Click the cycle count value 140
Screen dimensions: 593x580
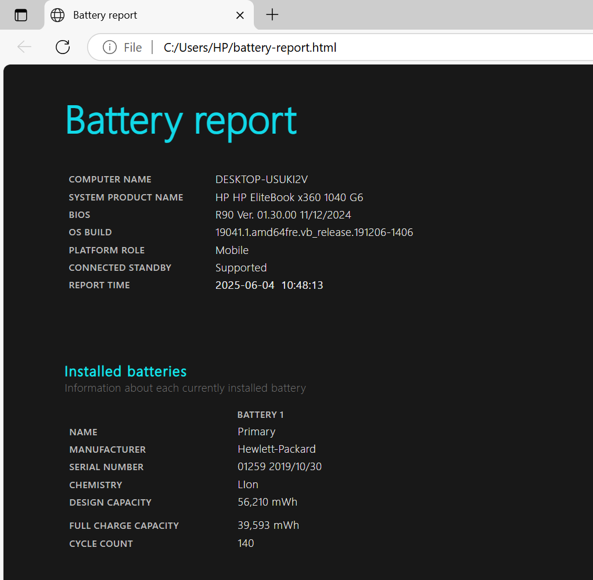tap(246, 543)
